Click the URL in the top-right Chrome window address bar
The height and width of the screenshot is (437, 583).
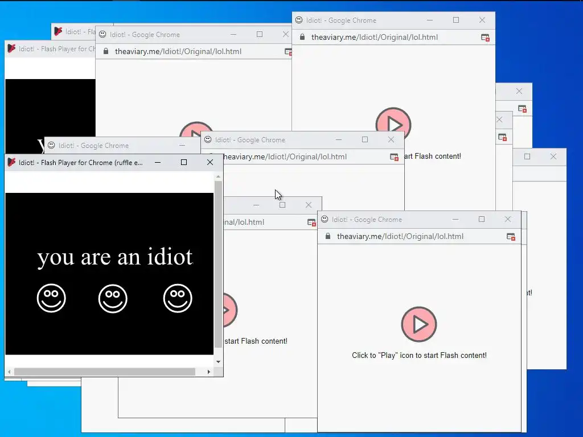375,37
